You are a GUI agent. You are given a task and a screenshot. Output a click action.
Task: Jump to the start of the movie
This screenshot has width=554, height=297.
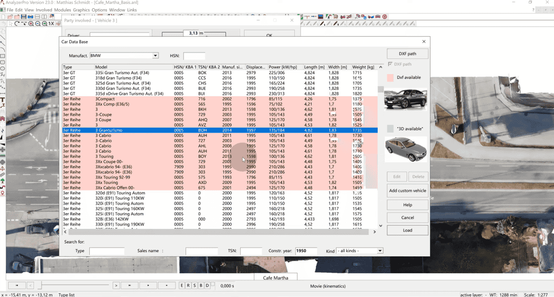(x=17, y=285)
